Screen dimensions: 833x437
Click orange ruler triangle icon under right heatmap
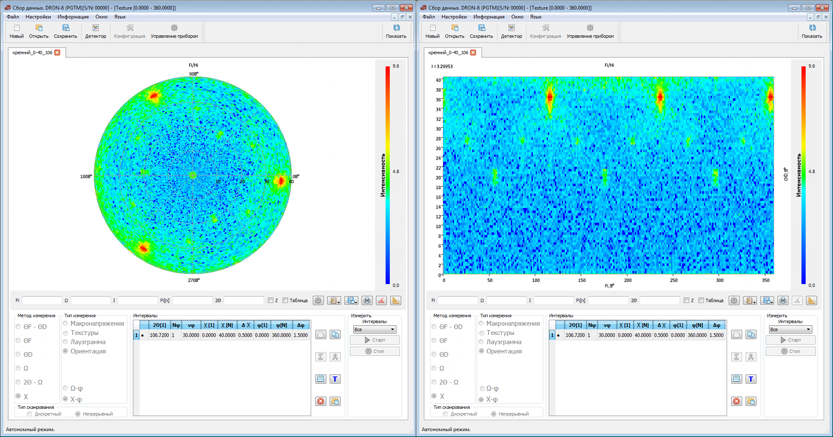pyautogui.click(x=812, y=300)
